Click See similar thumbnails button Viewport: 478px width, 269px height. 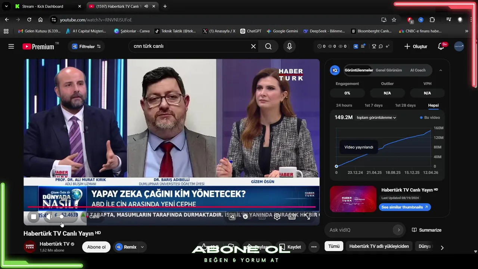pos(405,207)
